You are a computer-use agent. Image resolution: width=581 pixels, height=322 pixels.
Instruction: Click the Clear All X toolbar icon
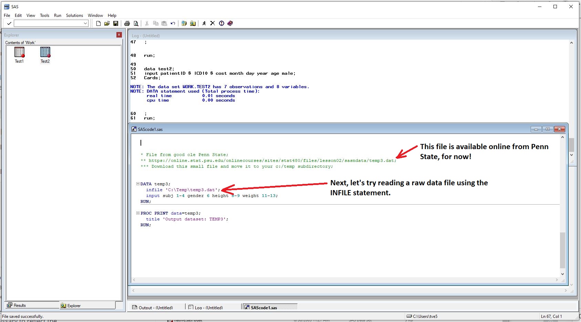pos(212,23)
